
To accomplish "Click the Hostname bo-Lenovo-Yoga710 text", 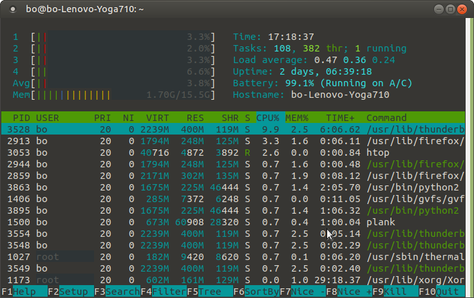I will point(340,95).
